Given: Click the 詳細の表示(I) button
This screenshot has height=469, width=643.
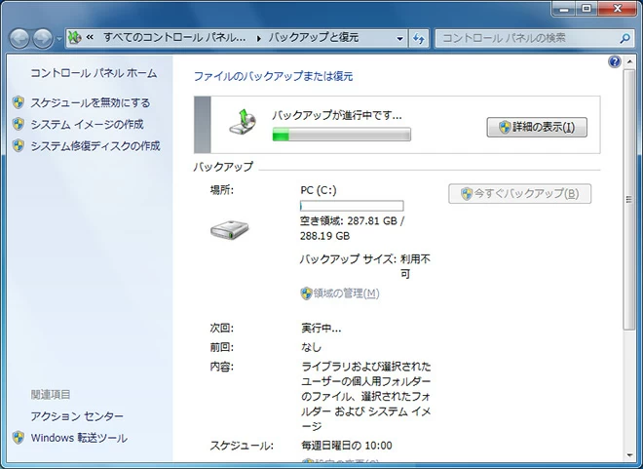Looking at the screenshot, I should pyautogui.click(x=537, y=127).
